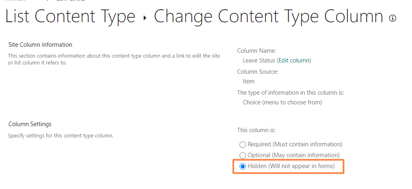Click the Column Name label
Viewport: 412px width, 189px height.
tap(256, 51)
